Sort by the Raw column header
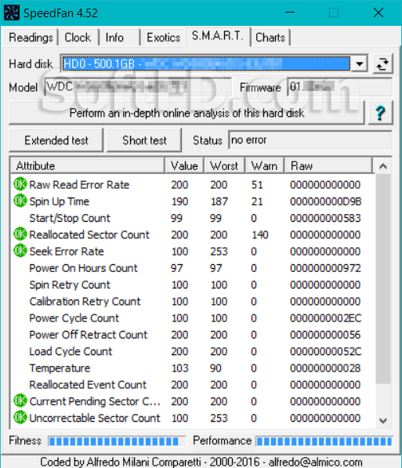Viewport: 402px width, 468px height. 329,165
